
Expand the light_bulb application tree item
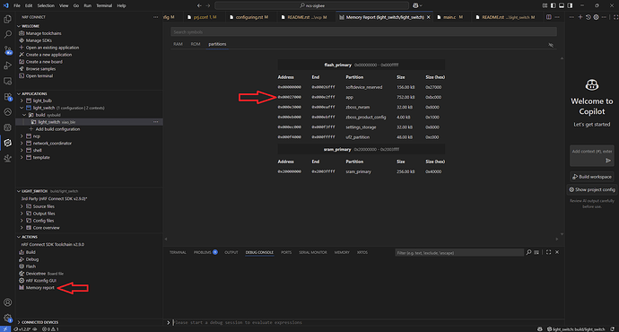point(22,100)
